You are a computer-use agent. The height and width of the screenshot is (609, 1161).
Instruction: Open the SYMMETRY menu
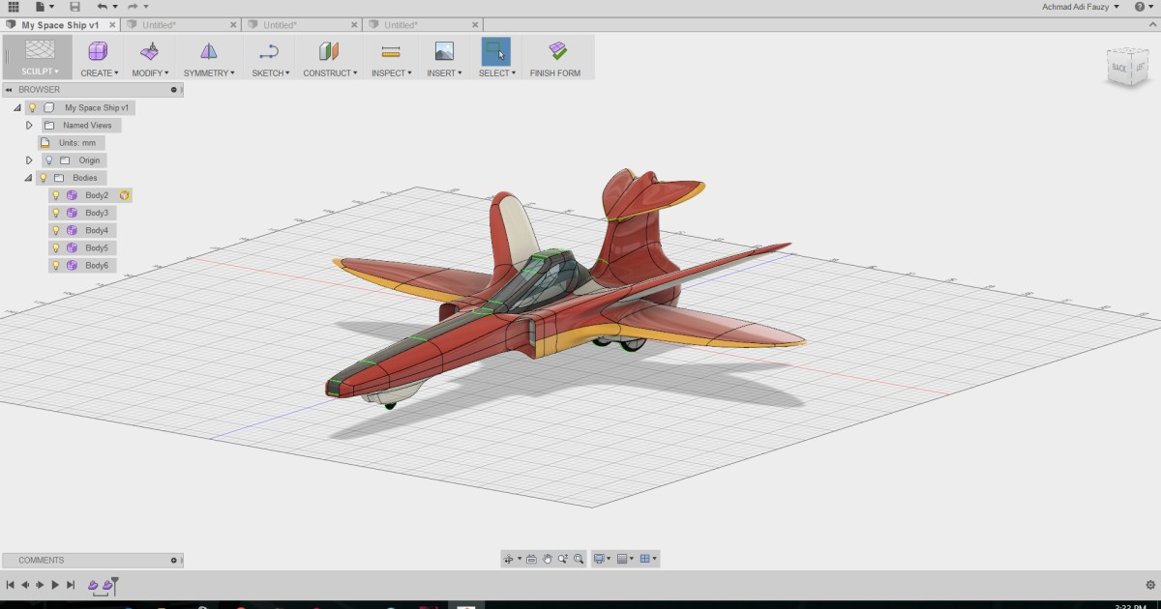(209, 72)
